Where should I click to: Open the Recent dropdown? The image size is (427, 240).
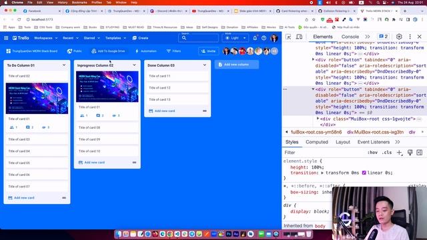click(x=71, y=38)
